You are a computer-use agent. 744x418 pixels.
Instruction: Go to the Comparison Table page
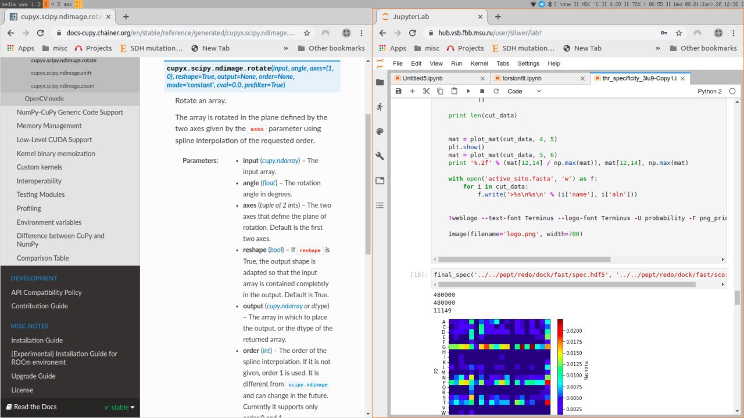(43, 258)
